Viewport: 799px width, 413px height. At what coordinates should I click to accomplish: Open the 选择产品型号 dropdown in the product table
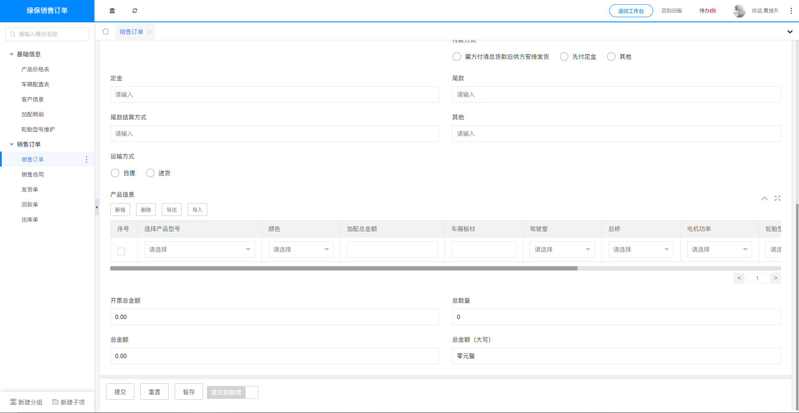(x=199, y=249)
